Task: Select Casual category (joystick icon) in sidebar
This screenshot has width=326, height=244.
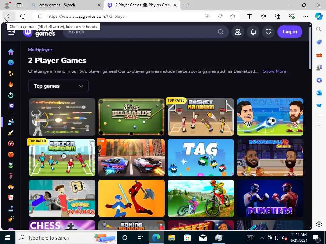Action: pos(11,208)
